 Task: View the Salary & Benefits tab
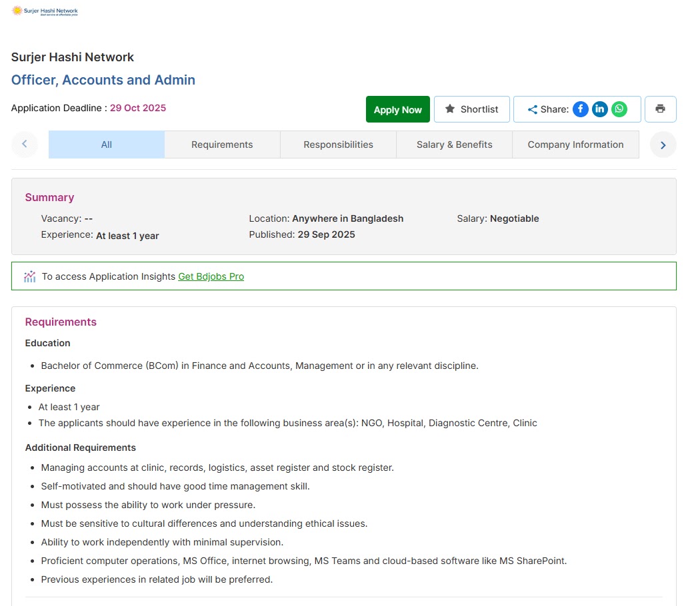tap(454, 145)
